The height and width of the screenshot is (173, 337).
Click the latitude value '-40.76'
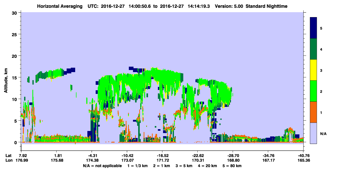click(303, 156)
